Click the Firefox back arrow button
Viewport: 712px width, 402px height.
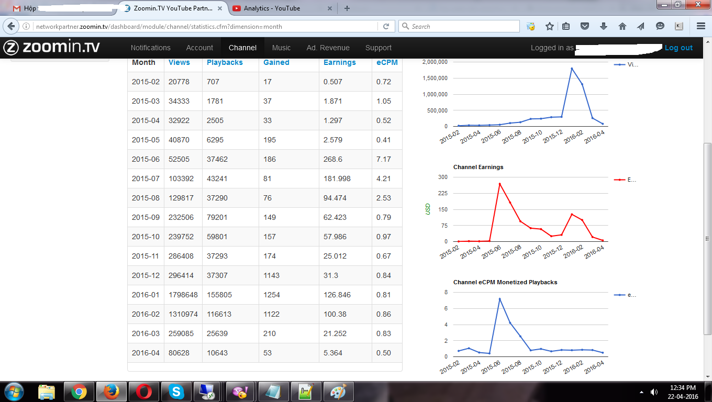10,26
